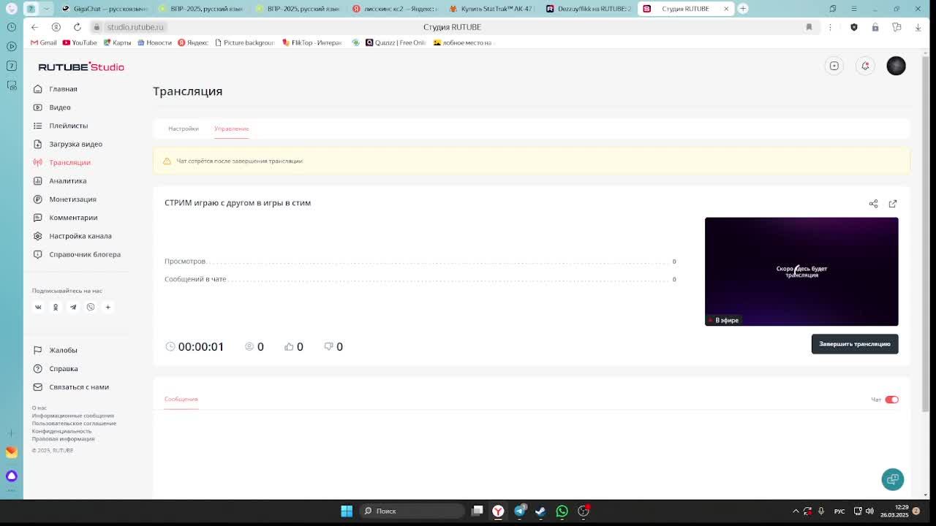Click the RUTUBE Studio logo

coord(81,66)
